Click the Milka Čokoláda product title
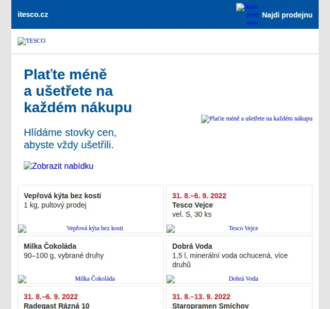The height and width of the screenshot is (309, 330). coord(50,246)
